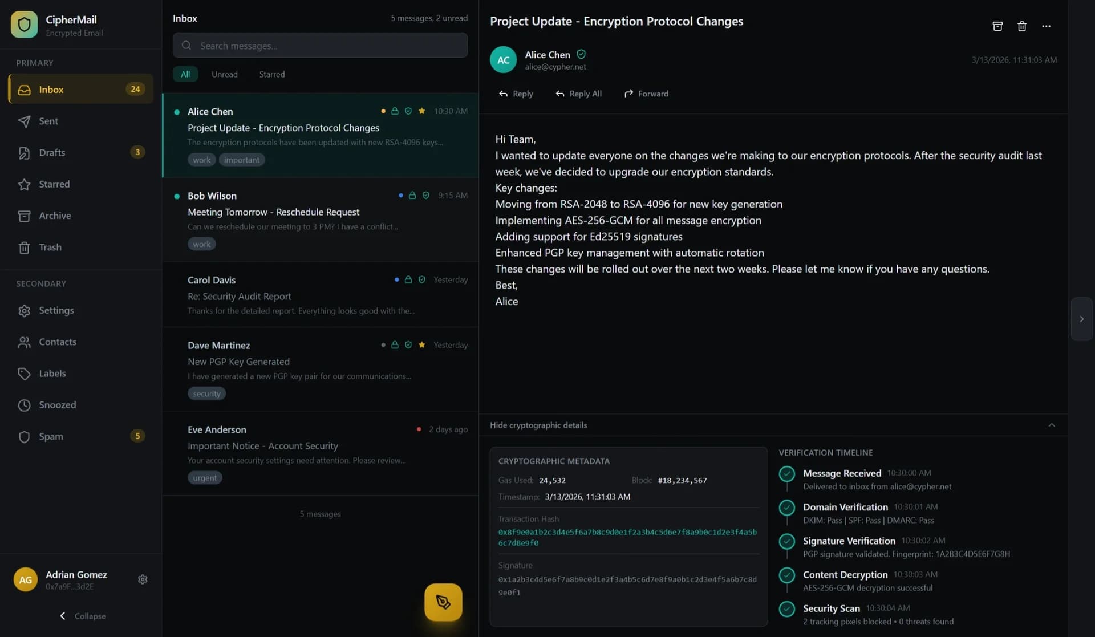1095x637 pixels.
Task: Click the AG user avatar
Action: [26, 579]
